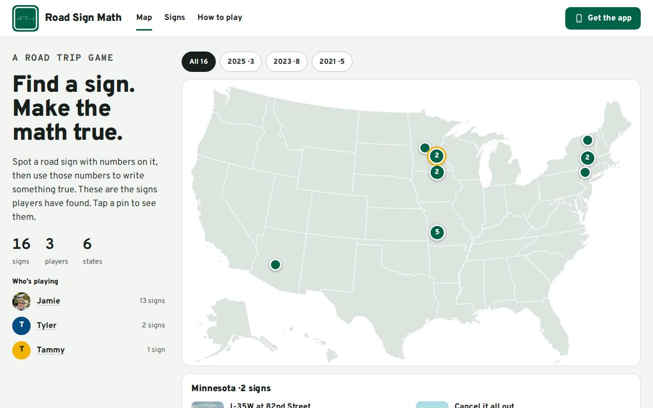Screen dimensions: 653x408
Task: Click the Minnesota · 2 signs heading
Action: coord(231,388)
